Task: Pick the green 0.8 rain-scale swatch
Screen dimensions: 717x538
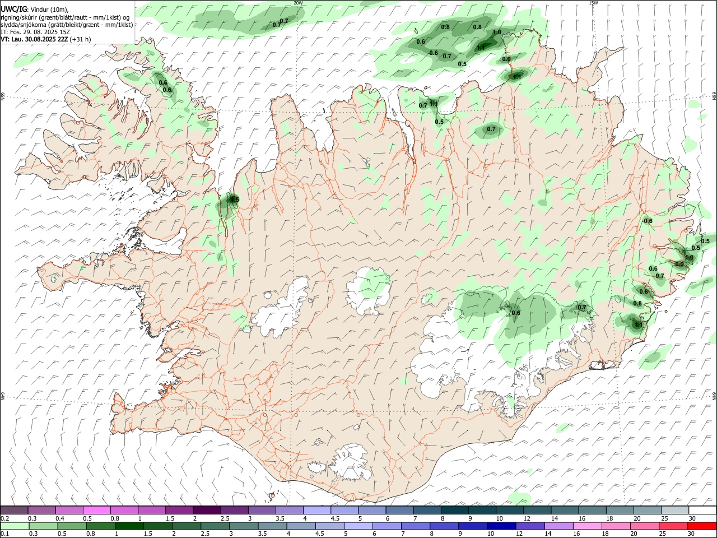Action: point(100,526)
